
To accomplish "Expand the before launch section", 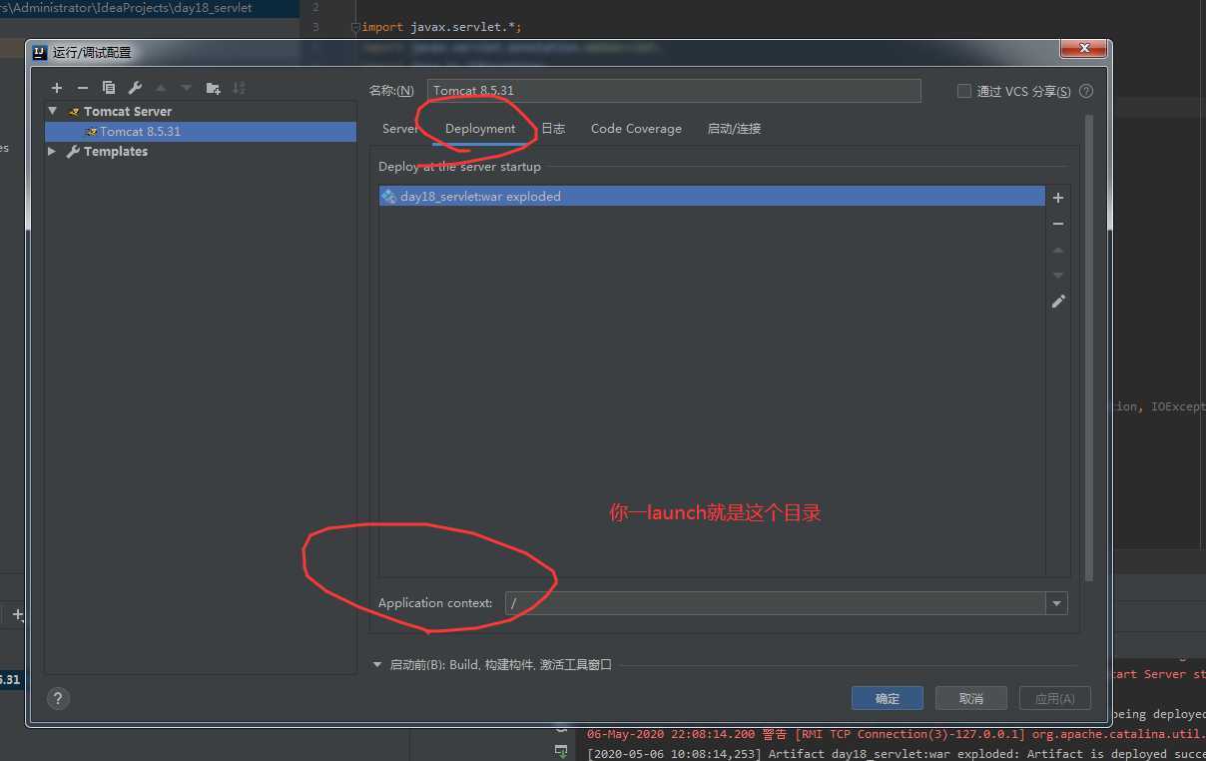I will click(377, 664).
